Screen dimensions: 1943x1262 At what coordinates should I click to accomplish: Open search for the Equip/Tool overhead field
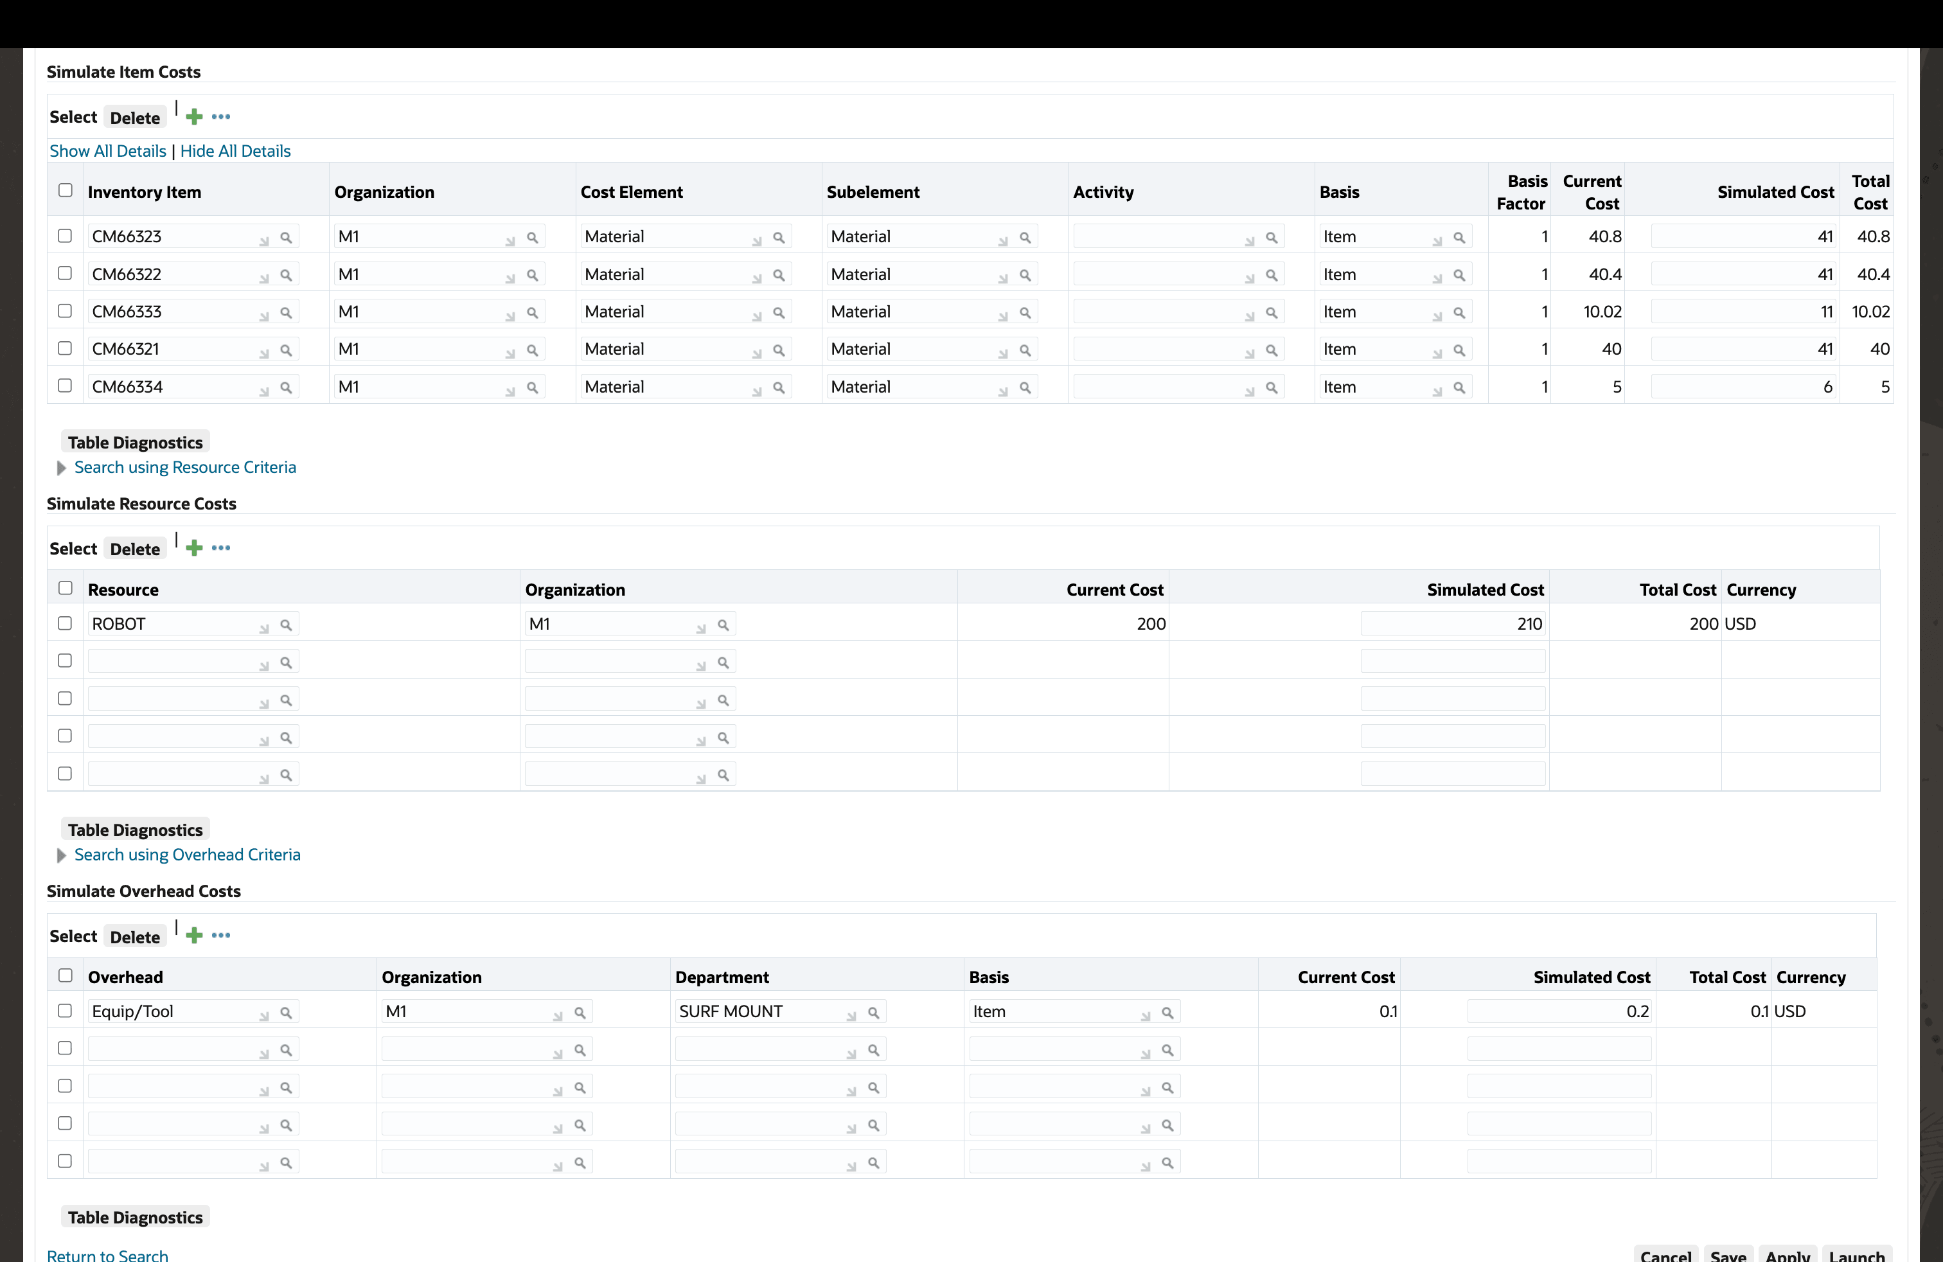click(x=286, y=1012)
